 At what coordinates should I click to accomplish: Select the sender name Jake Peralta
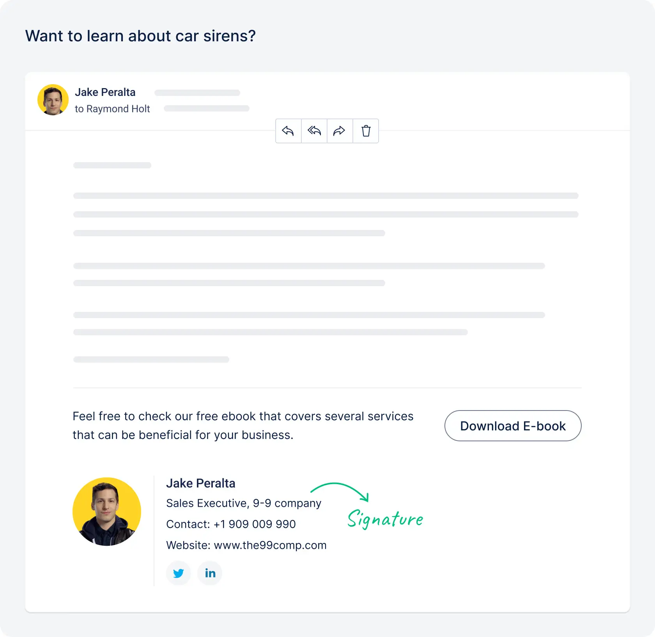point(105,92)
